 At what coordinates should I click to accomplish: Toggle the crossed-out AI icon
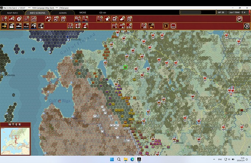pyautogui.click(x=129, y=26)
